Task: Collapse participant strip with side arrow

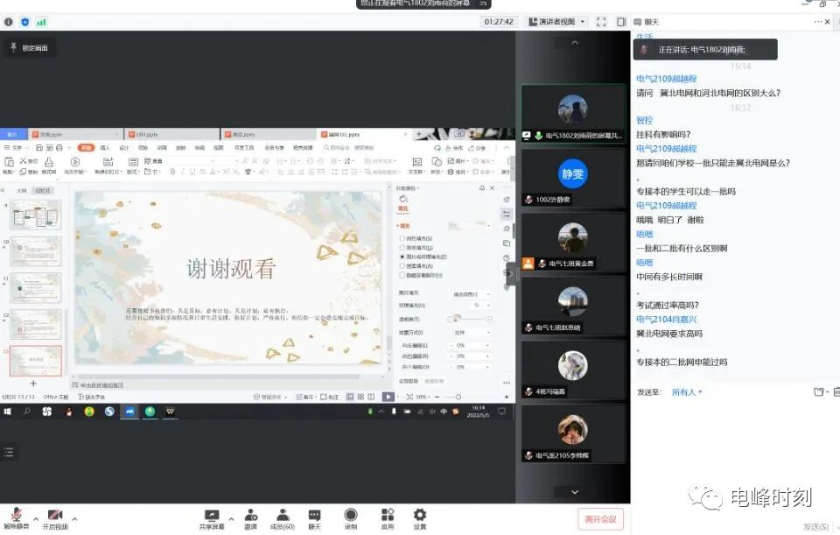Action: click(x=510, y=273)
